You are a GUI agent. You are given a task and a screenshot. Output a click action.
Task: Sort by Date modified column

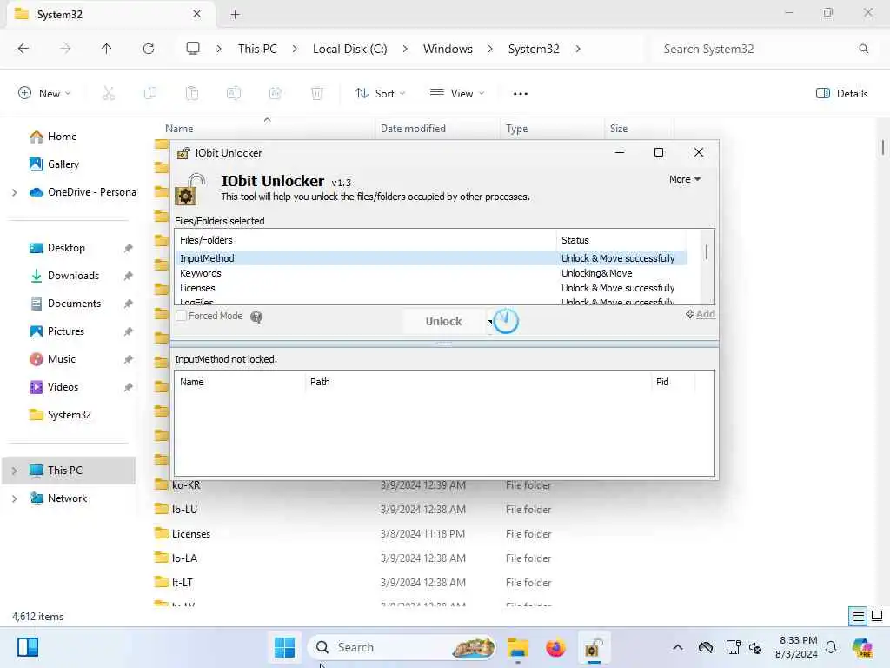437,129
